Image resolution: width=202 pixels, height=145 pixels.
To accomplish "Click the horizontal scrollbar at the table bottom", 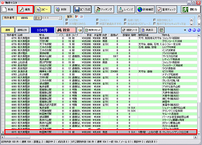I will 99,137.
